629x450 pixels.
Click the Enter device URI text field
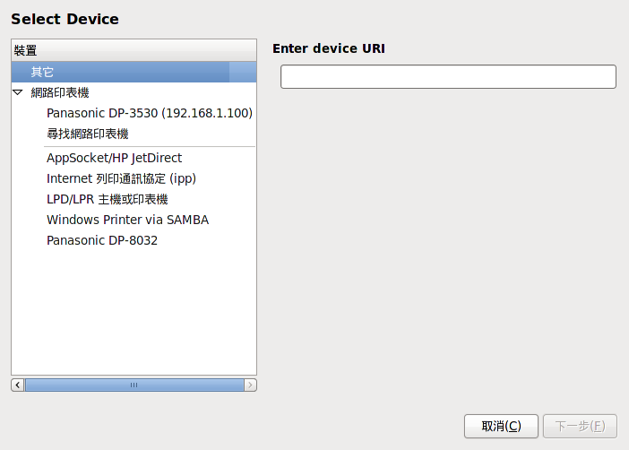[448, 77]
